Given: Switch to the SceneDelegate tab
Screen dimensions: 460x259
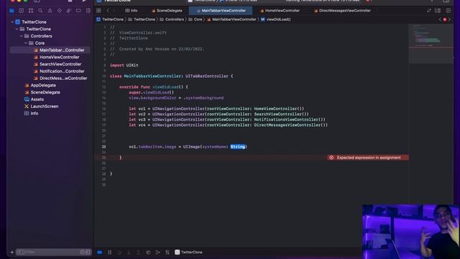Looking at the screenshot, I should pos(167,11).
